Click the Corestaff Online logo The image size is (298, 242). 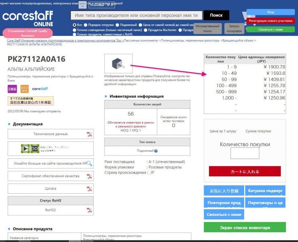coord(28,19)
